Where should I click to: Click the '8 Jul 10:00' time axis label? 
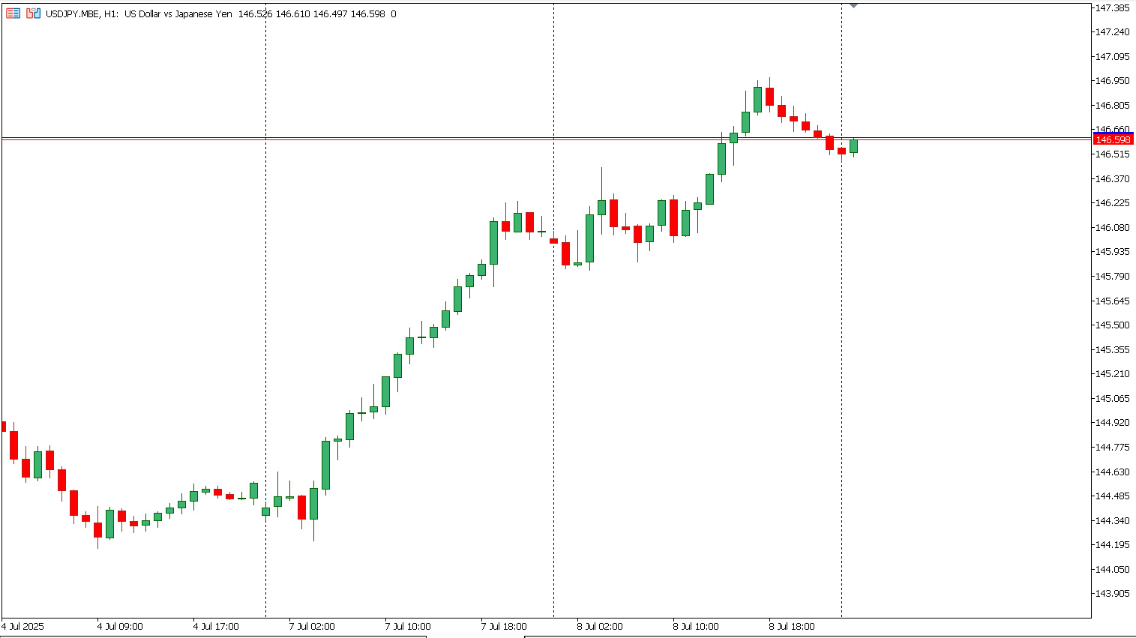[696, 627]
